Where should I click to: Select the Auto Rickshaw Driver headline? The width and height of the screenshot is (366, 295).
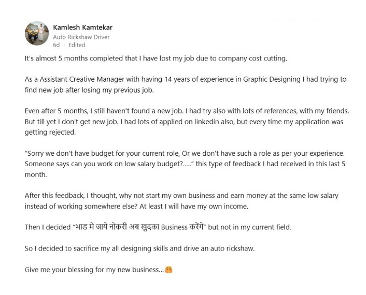click(81, 37)
